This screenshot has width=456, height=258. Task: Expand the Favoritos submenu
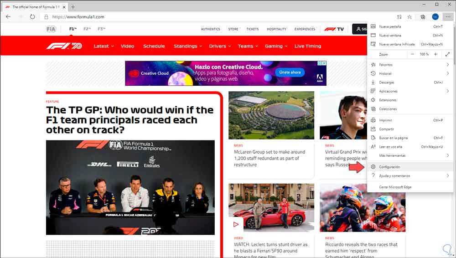(x=410, y=65)
